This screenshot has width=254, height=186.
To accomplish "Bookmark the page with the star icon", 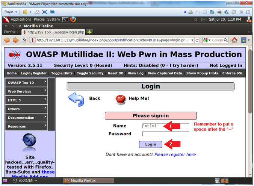I will pos(187,40).
